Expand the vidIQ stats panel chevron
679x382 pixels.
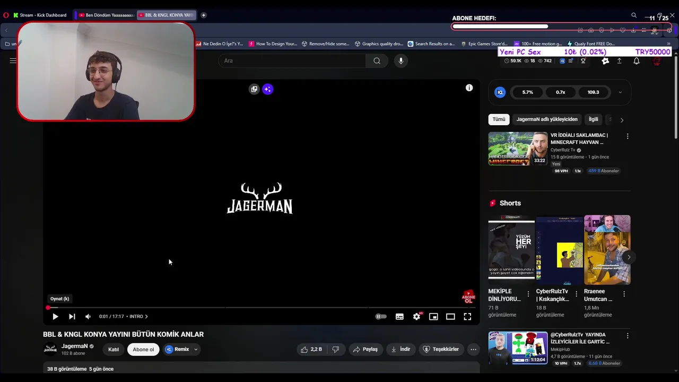point(620,92)
